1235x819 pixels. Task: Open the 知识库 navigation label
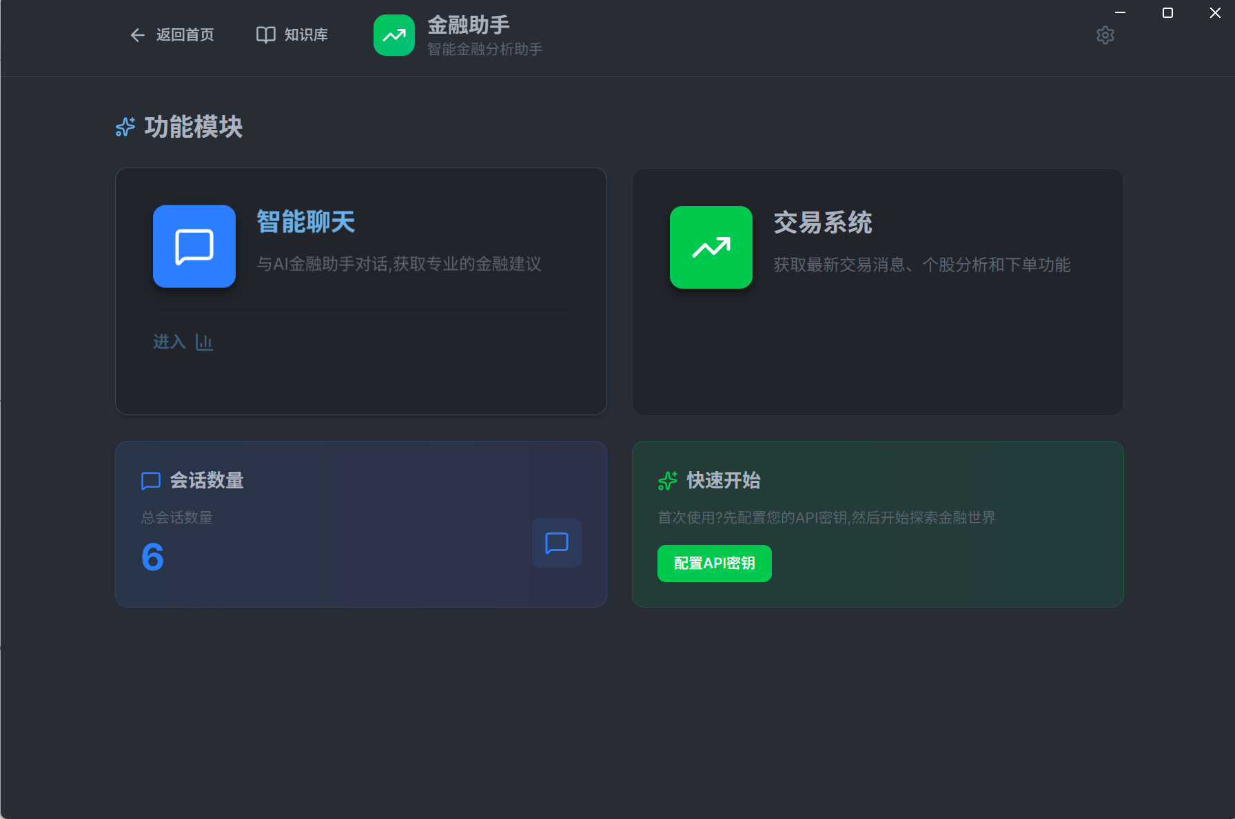pos(306,35)
